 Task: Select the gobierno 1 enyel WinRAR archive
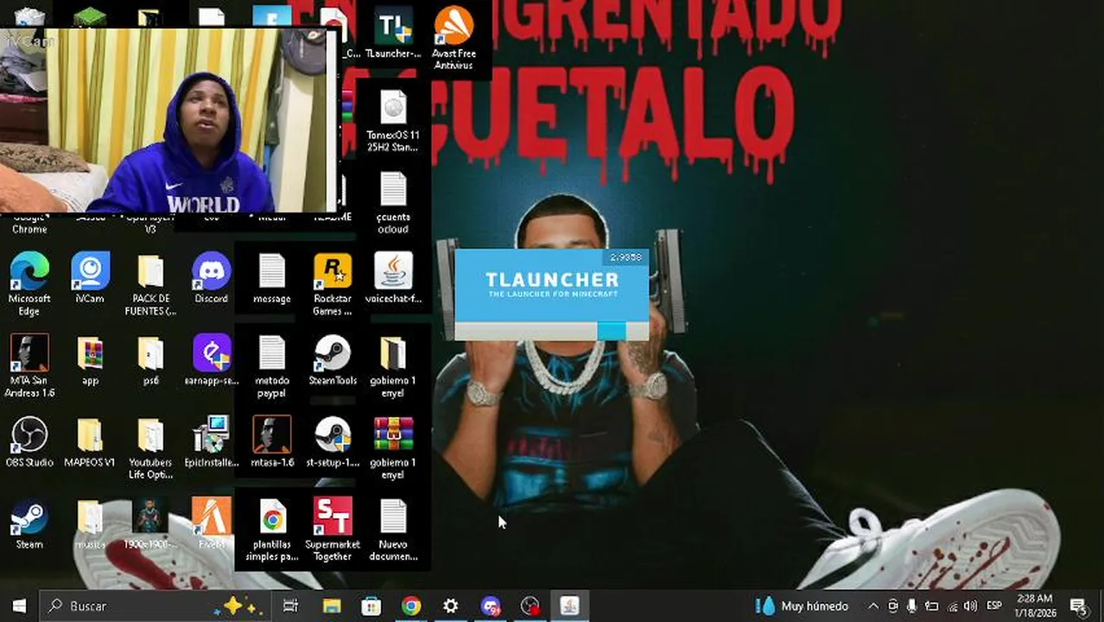tap(393, 448)
